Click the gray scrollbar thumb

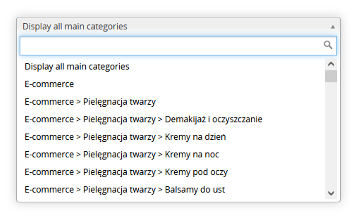[x=331, y=76]
